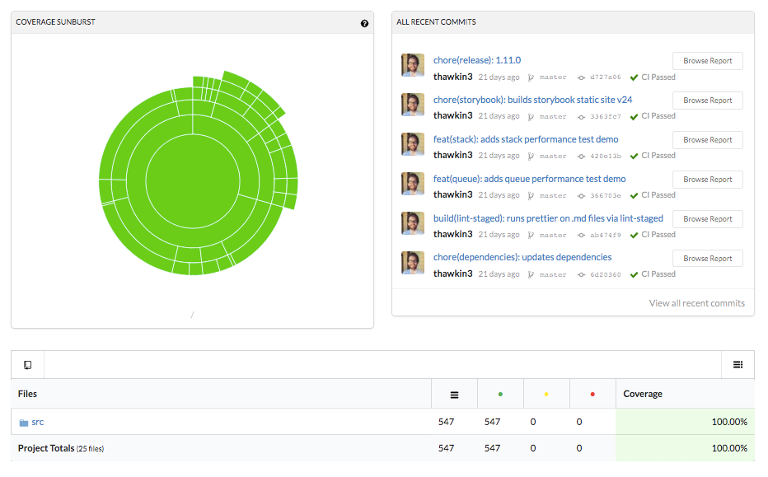Open the storybook static site v24 commit
Screen dimensions: 768x477
532,100
